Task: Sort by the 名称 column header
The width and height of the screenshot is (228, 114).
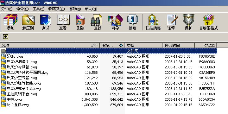Action: coord(37,46)
